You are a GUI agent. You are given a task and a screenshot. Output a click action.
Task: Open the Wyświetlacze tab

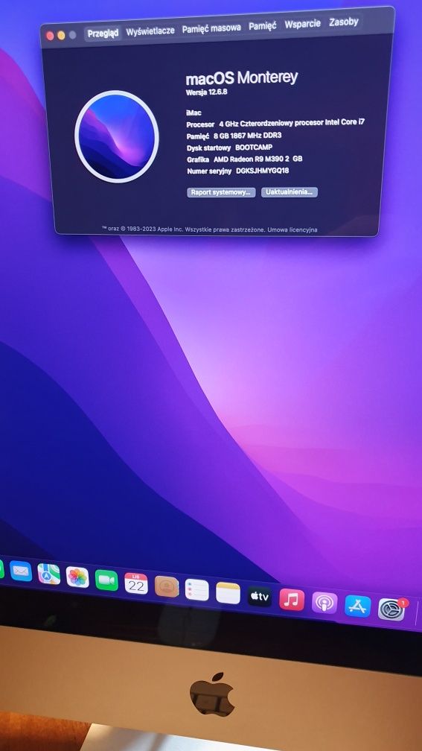[x=150, y=31]
